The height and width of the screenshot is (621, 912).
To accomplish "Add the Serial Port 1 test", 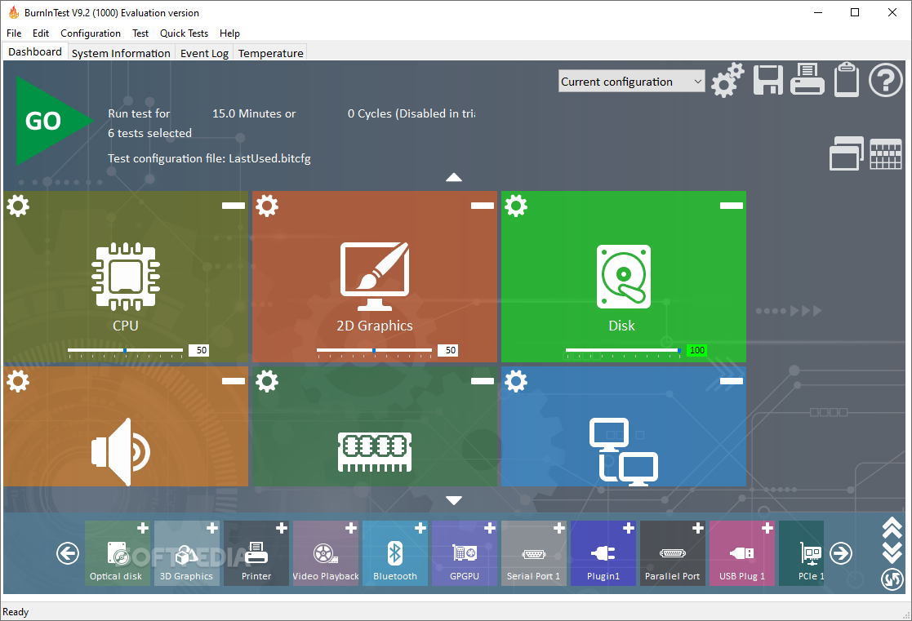I will pyautogui.click(x=559, y=528).
